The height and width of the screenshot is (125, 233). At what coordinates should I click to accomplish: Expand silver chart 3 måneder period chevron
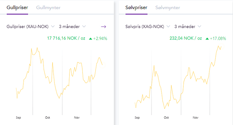200,26
